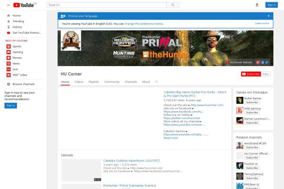Click the hucorner.com link in description
Screen dimensions: 284x189
(207, 105)
